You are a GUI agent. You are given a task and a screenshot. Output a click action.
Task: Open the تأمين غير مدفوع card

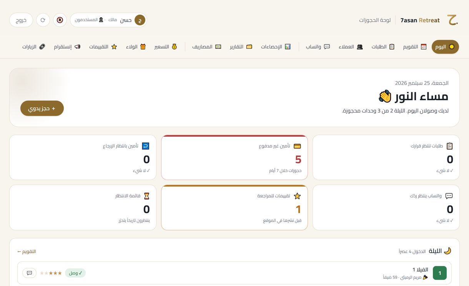coord(234,157)
